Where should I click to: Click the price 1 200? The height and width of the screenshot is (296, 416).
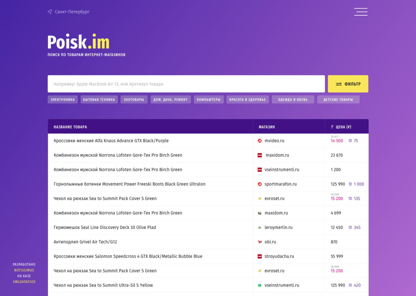(336, 170)
